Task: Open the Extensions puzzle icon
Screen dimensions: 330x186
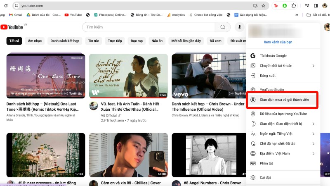Action: tap(294, 6)
